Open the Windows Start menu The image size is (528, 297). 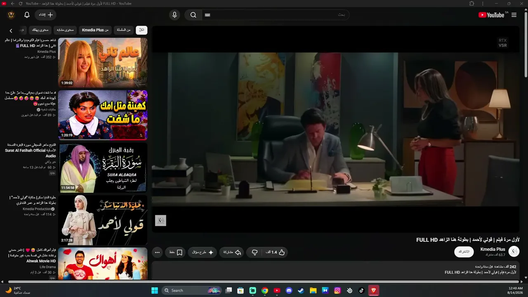[155, 290]
